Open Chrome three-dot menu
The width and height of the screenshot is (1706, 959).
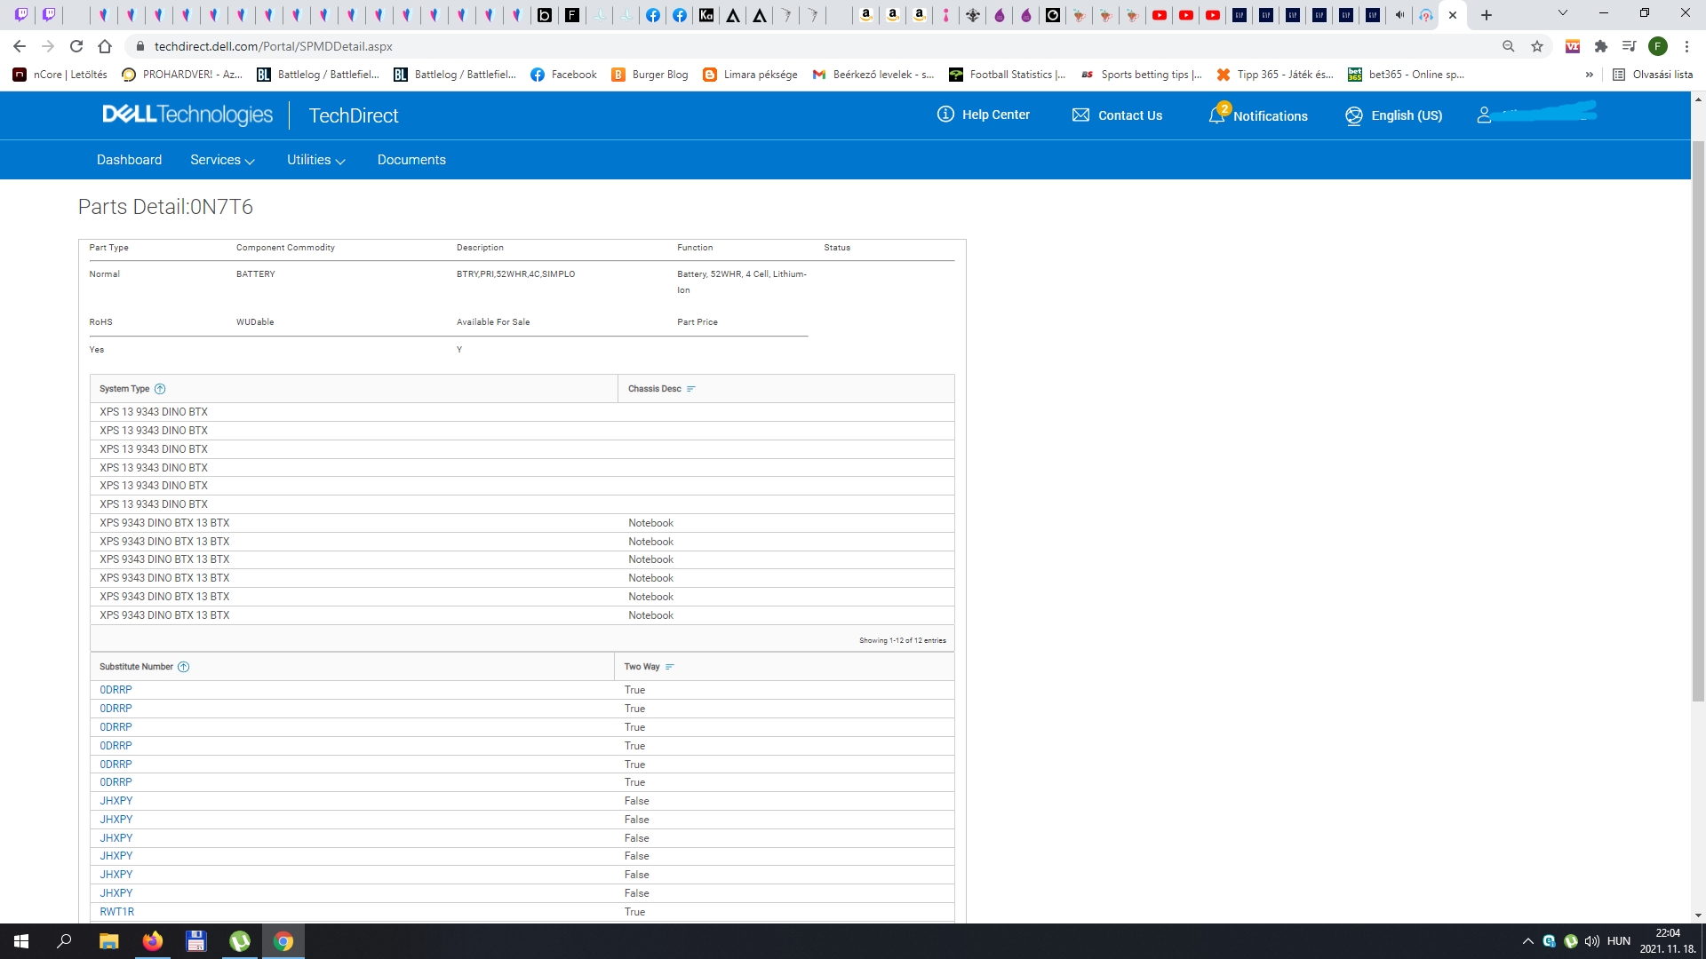click(1686, 46)
